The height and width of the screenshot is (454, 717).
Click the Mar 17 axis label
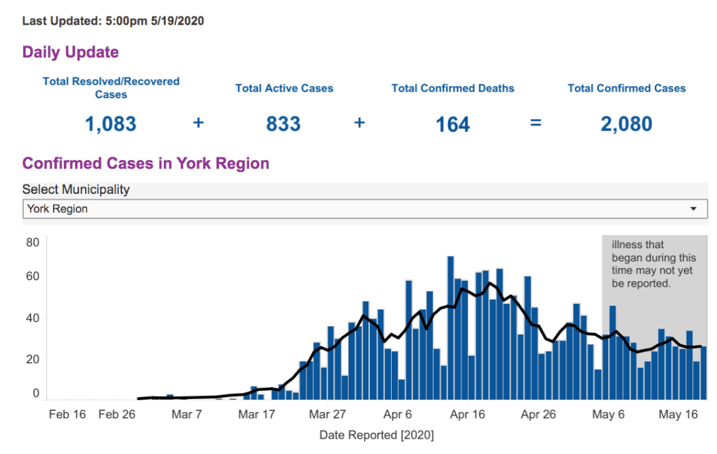[x=256, y=415]
